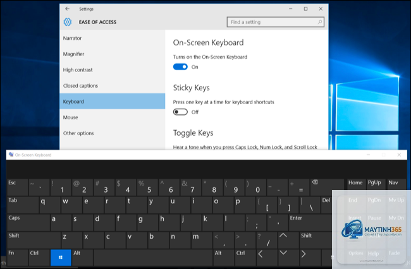Screen dimensions: 411x269
Task: Turn on the Sticky Keys switch
Action: 180,112
